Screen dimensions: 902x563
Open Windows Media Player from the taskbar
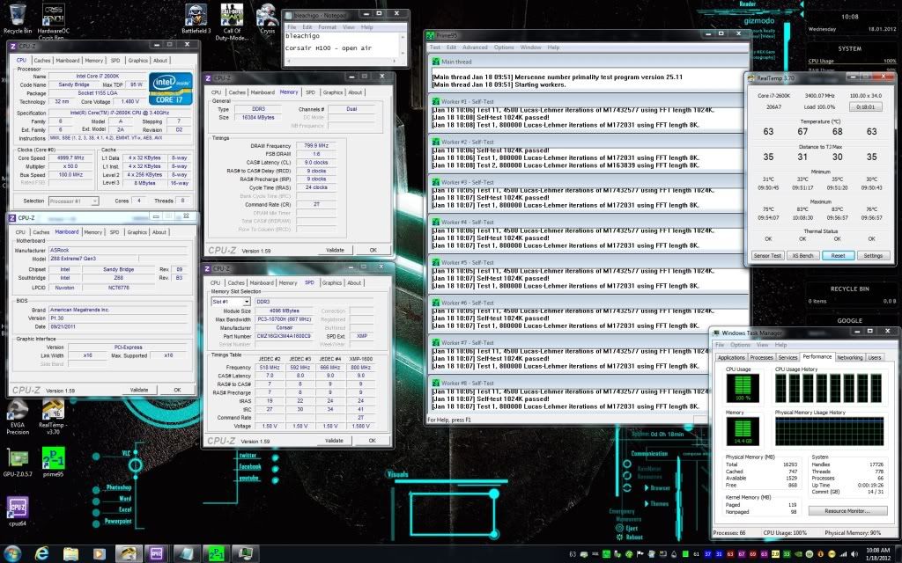pos(100,554)
